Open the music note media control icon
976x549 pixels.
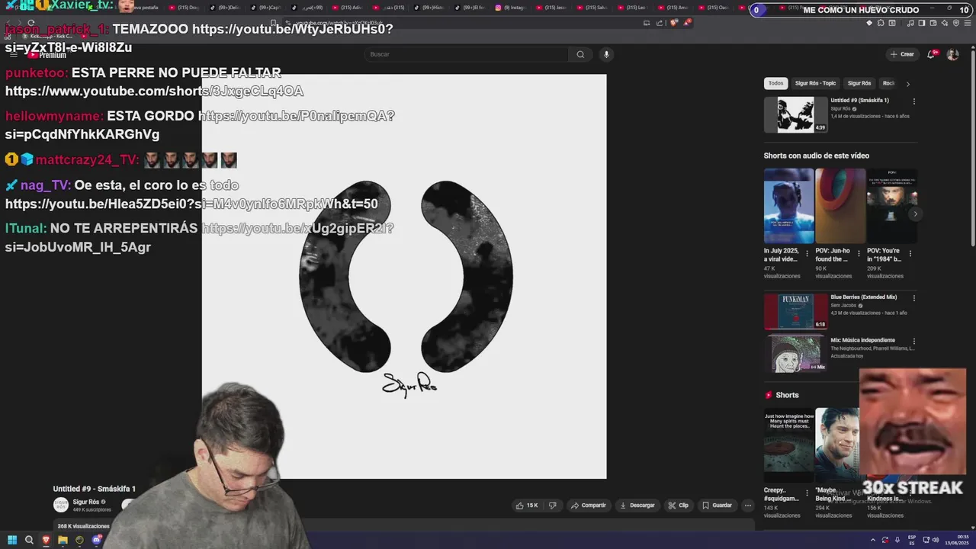(910, 23)
